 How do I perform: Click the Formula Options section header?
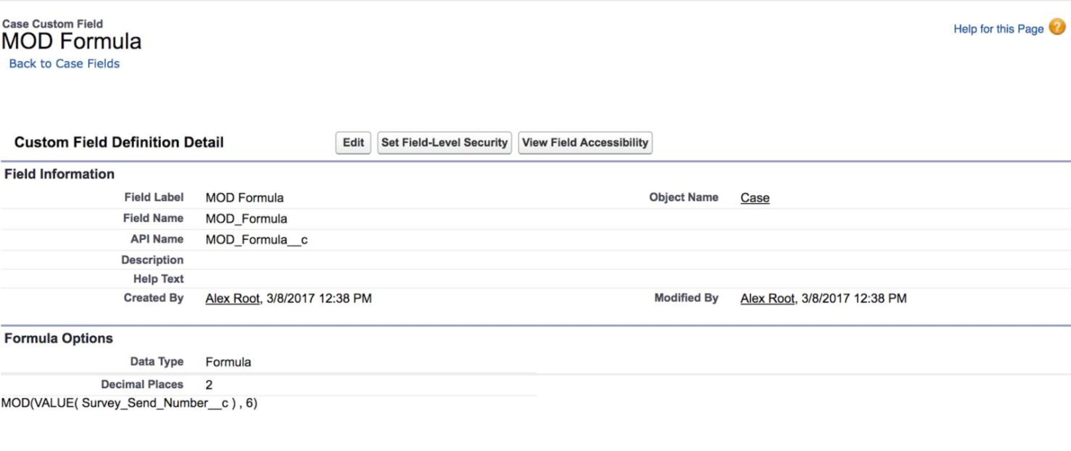(x=59, y=338)
